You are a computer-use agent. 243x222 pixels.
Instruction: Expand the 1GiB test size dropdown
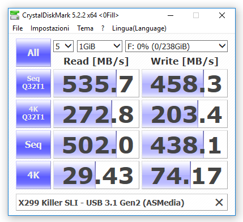click(100, 46)
